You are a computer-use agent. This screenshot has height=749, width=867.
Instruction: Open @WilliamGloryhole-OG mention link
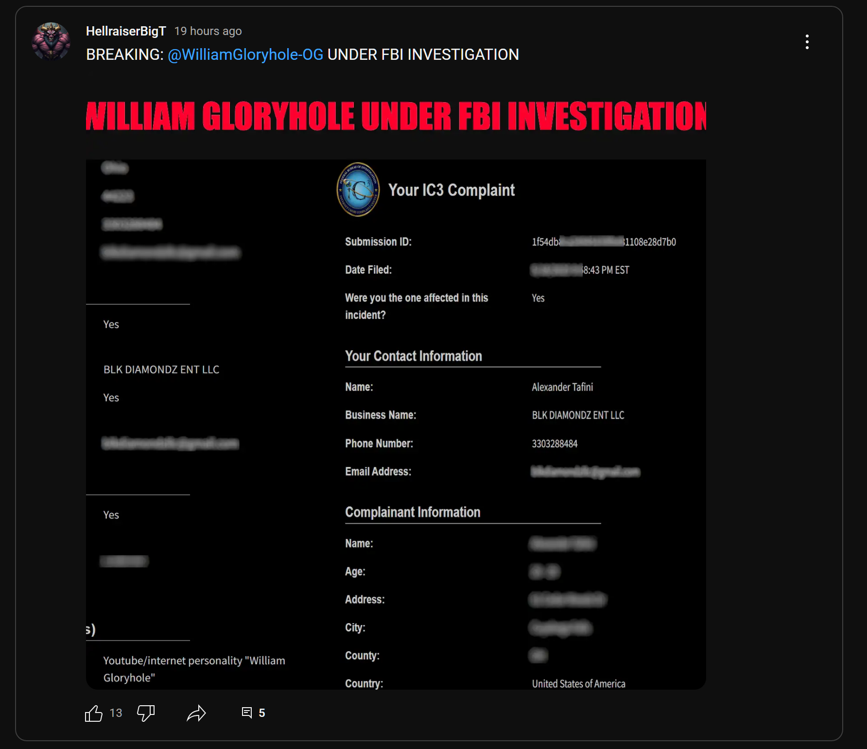tap(245, 54)
